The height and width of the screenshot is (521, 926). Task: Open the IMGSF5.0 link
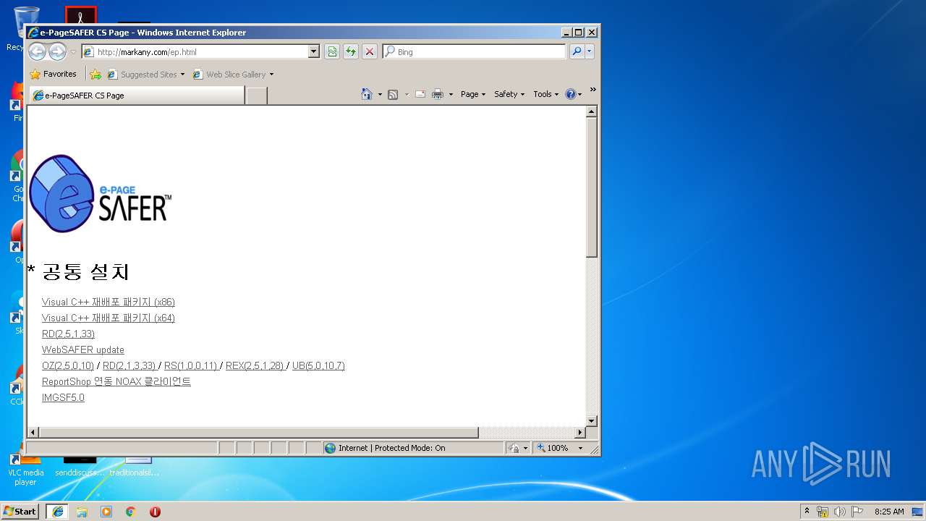click(x=63, y=397)
